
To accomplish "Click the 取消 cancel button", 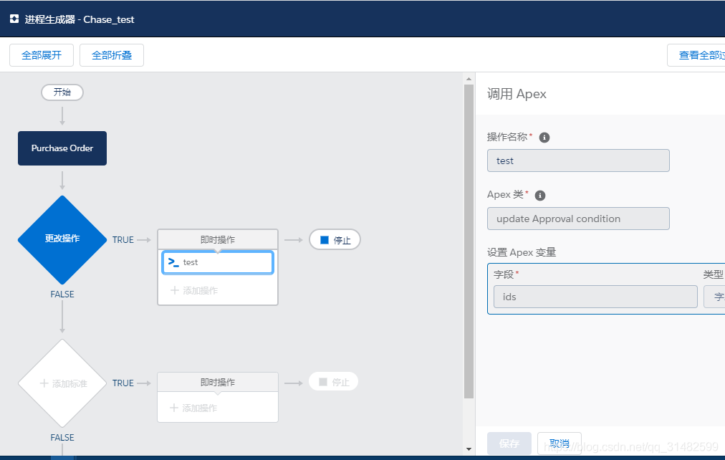I will pyautogui.click(x=559, y=444).
